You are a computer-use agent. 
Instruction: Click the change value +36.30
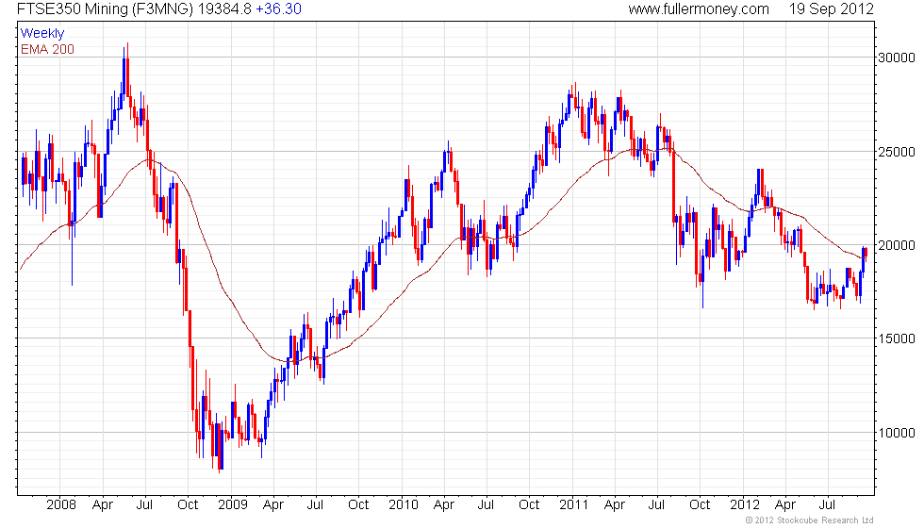pyautogui.click(x=279, y=8)
